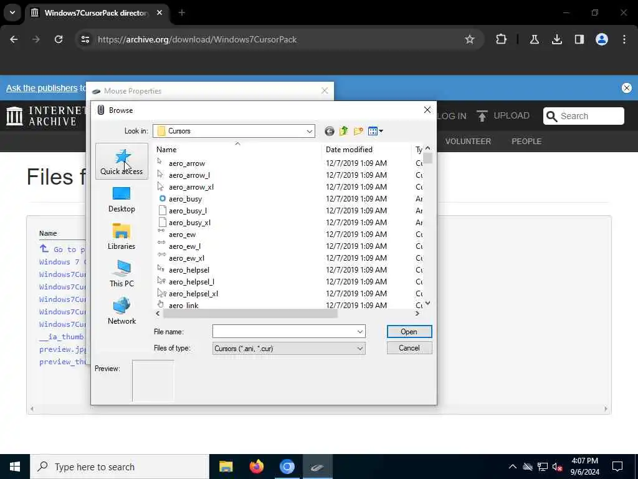The image size is (638, 479).
Task: Click LOG IN on Internet Archive header
Action: [x=452, y=116]
